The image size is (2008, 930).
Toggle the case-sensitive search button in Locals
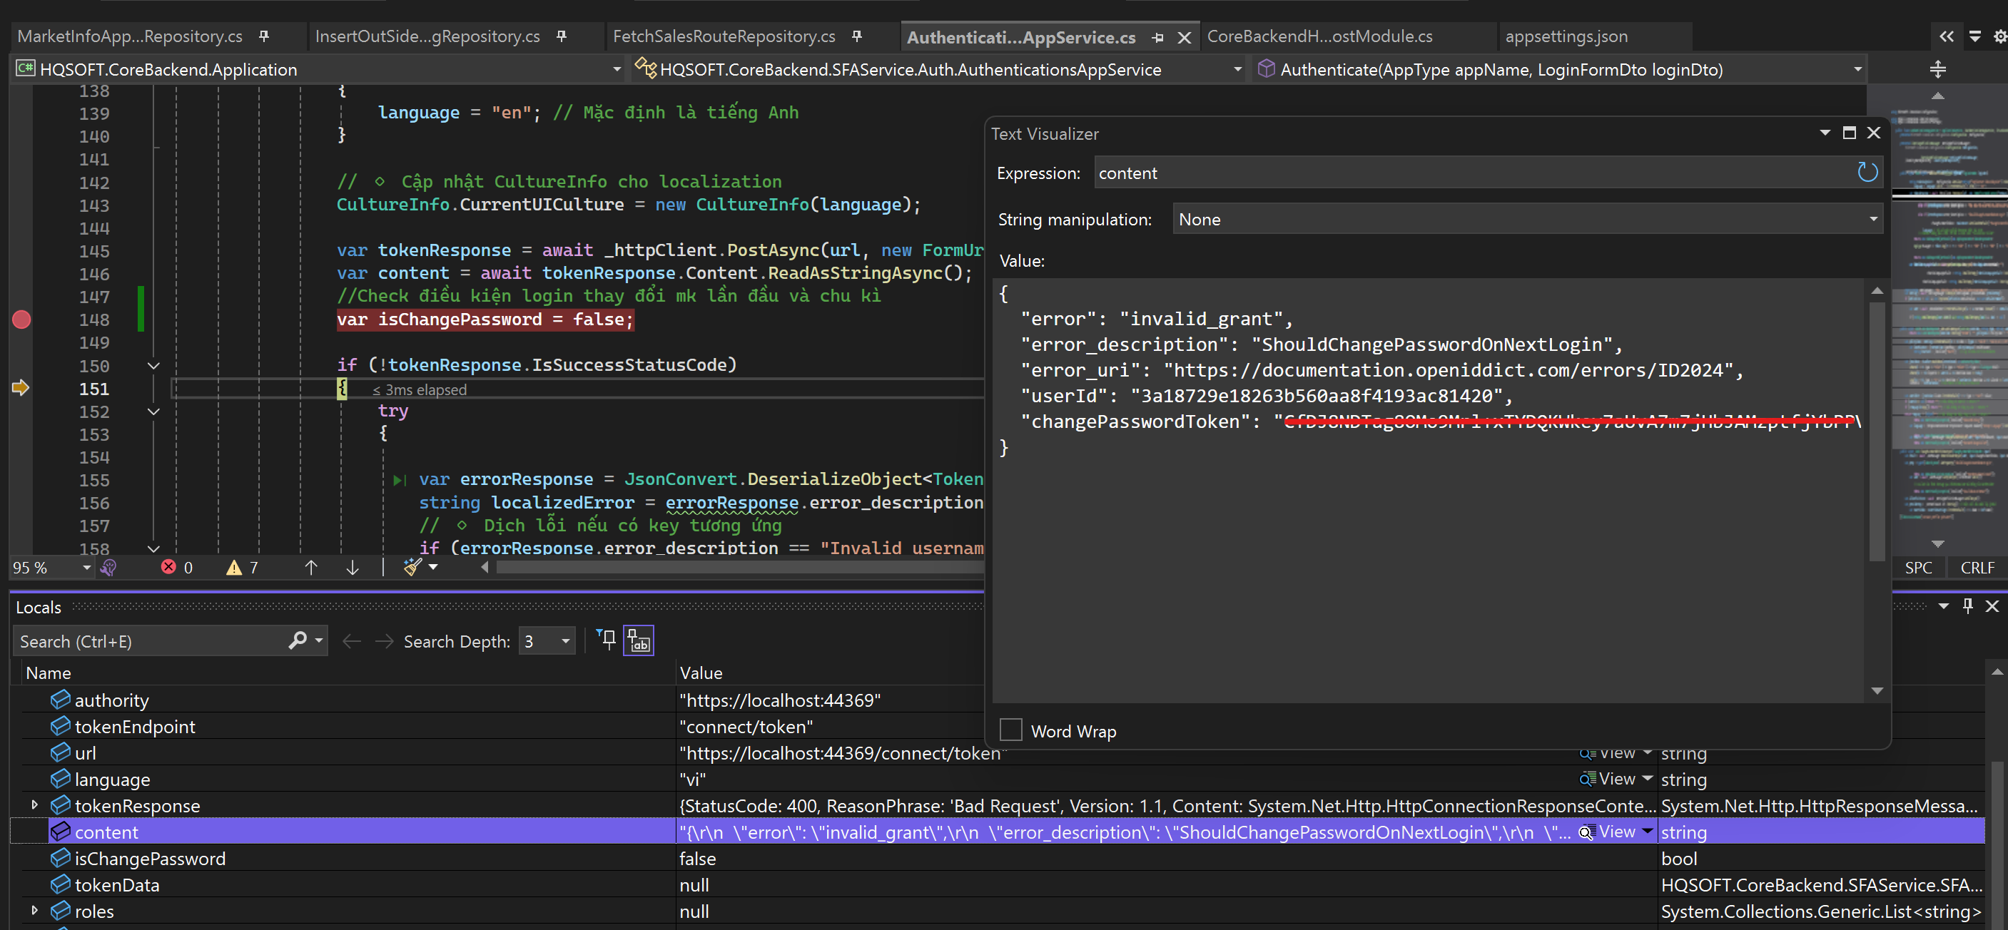tap(639, 640)
